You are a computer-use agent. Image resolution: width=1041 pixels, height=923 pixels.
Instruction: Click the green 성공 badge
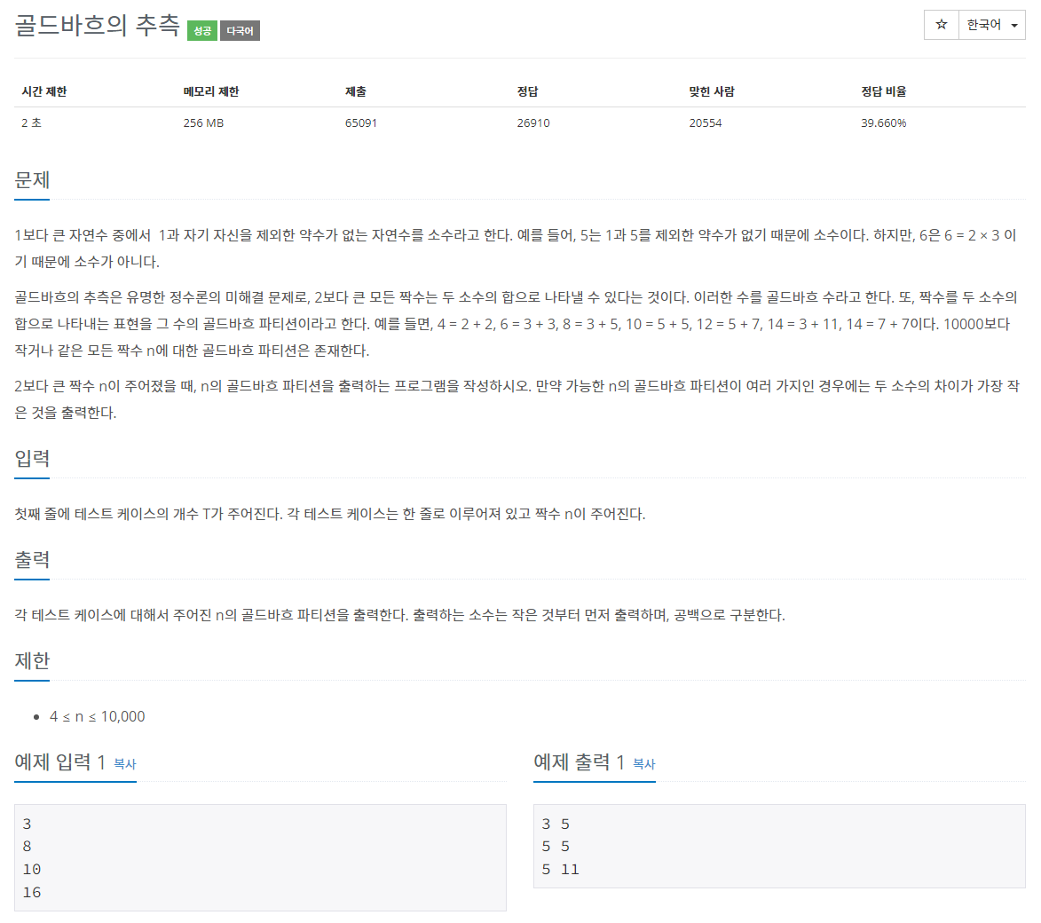tap(202, 30)
